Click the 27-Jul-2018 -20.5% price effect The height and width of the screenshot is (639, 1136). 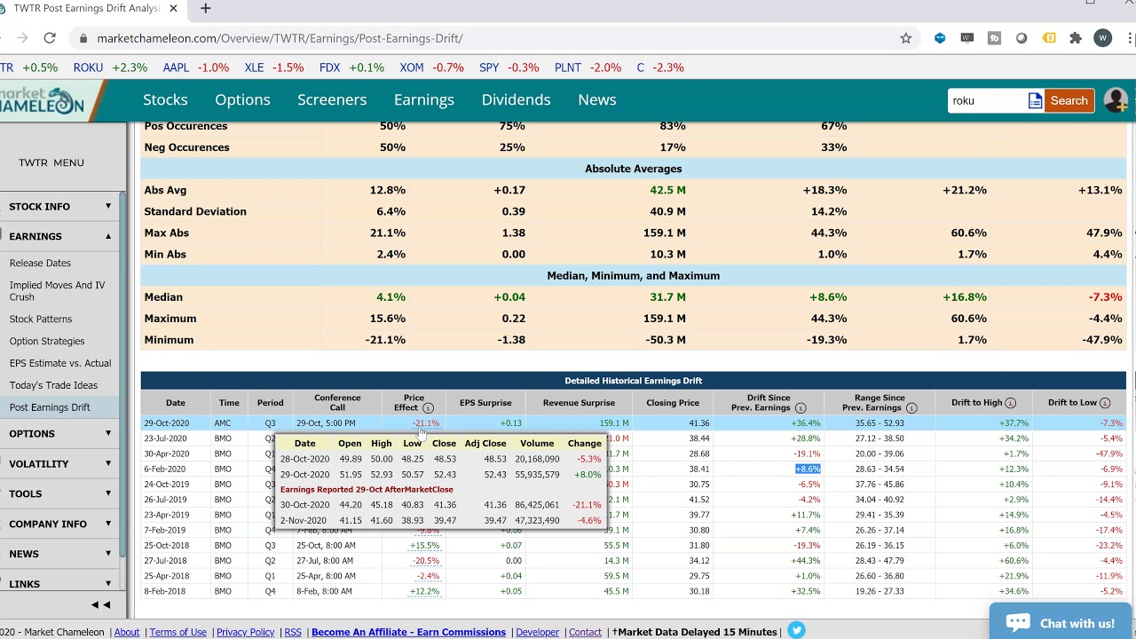click(425, 561)
